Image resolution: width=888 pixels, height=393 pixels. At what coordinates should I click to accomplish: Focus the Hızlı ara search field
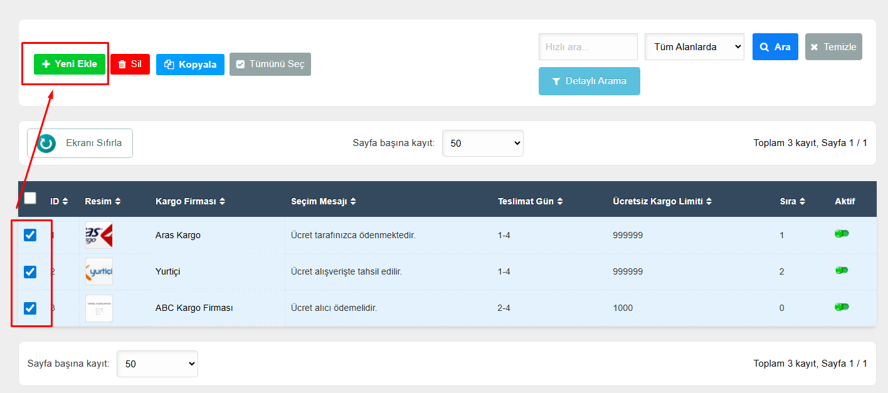[588, 47]
